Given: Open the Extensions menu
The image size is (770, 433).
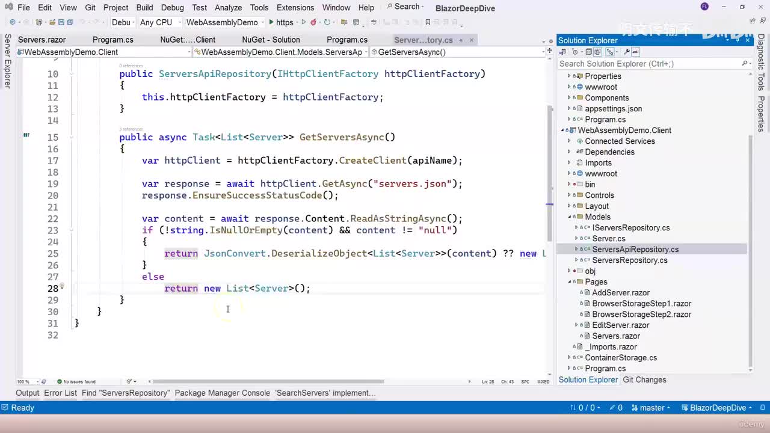Looking at the screenshot, I should (x=295, y=7).
